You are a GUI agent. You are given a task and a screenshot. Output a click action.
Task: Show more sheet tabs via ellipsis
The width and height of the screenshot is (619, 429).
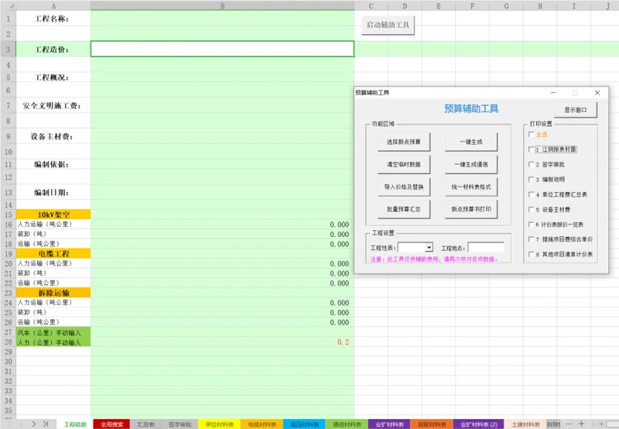[569, 424]
